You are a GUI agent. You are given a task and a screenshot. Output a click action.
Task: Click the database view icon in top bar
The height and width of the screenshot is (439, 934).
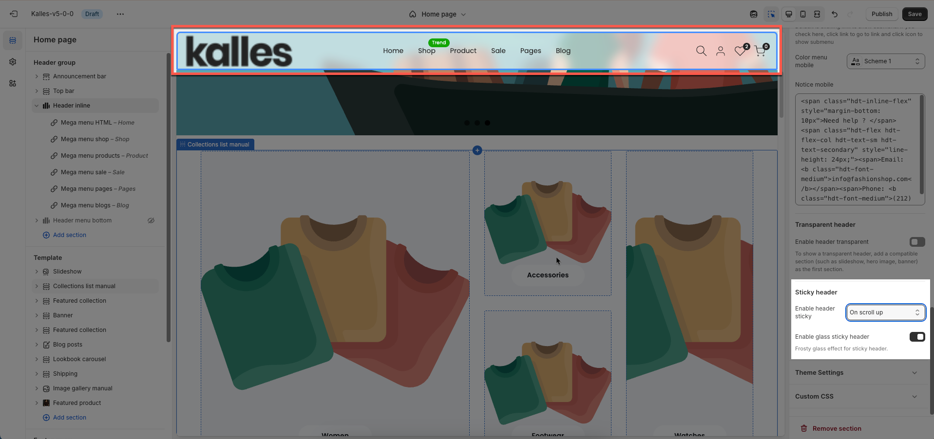click(754, 14)
